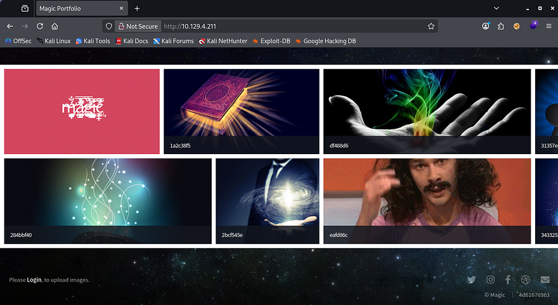Select the Magic Portfolio tab
This screenshot has width=558, height=305.
[x=76, y=8]
